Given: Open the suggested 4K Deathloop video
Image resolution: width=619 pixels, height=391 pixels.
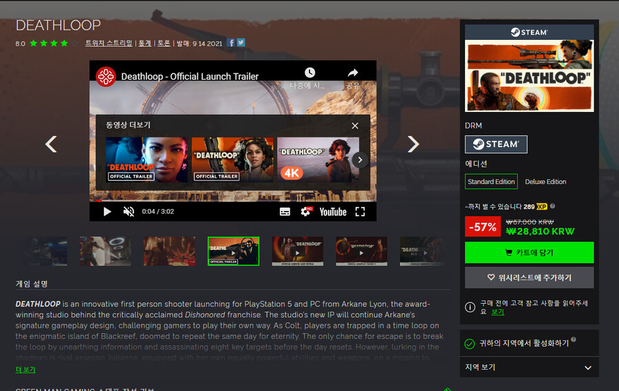Looking at the screenshot, I should [x=318, y=159].
